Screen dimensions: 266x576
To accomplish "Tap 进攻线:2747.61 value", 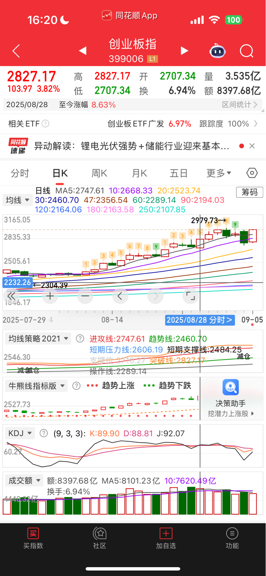I will tap(117, 339).
